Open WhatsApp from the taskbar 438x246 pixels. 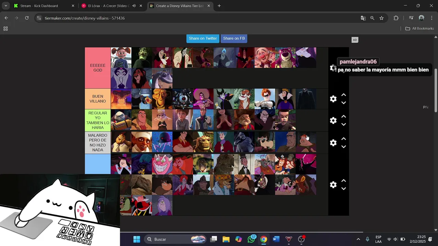[x=252, y=239]
